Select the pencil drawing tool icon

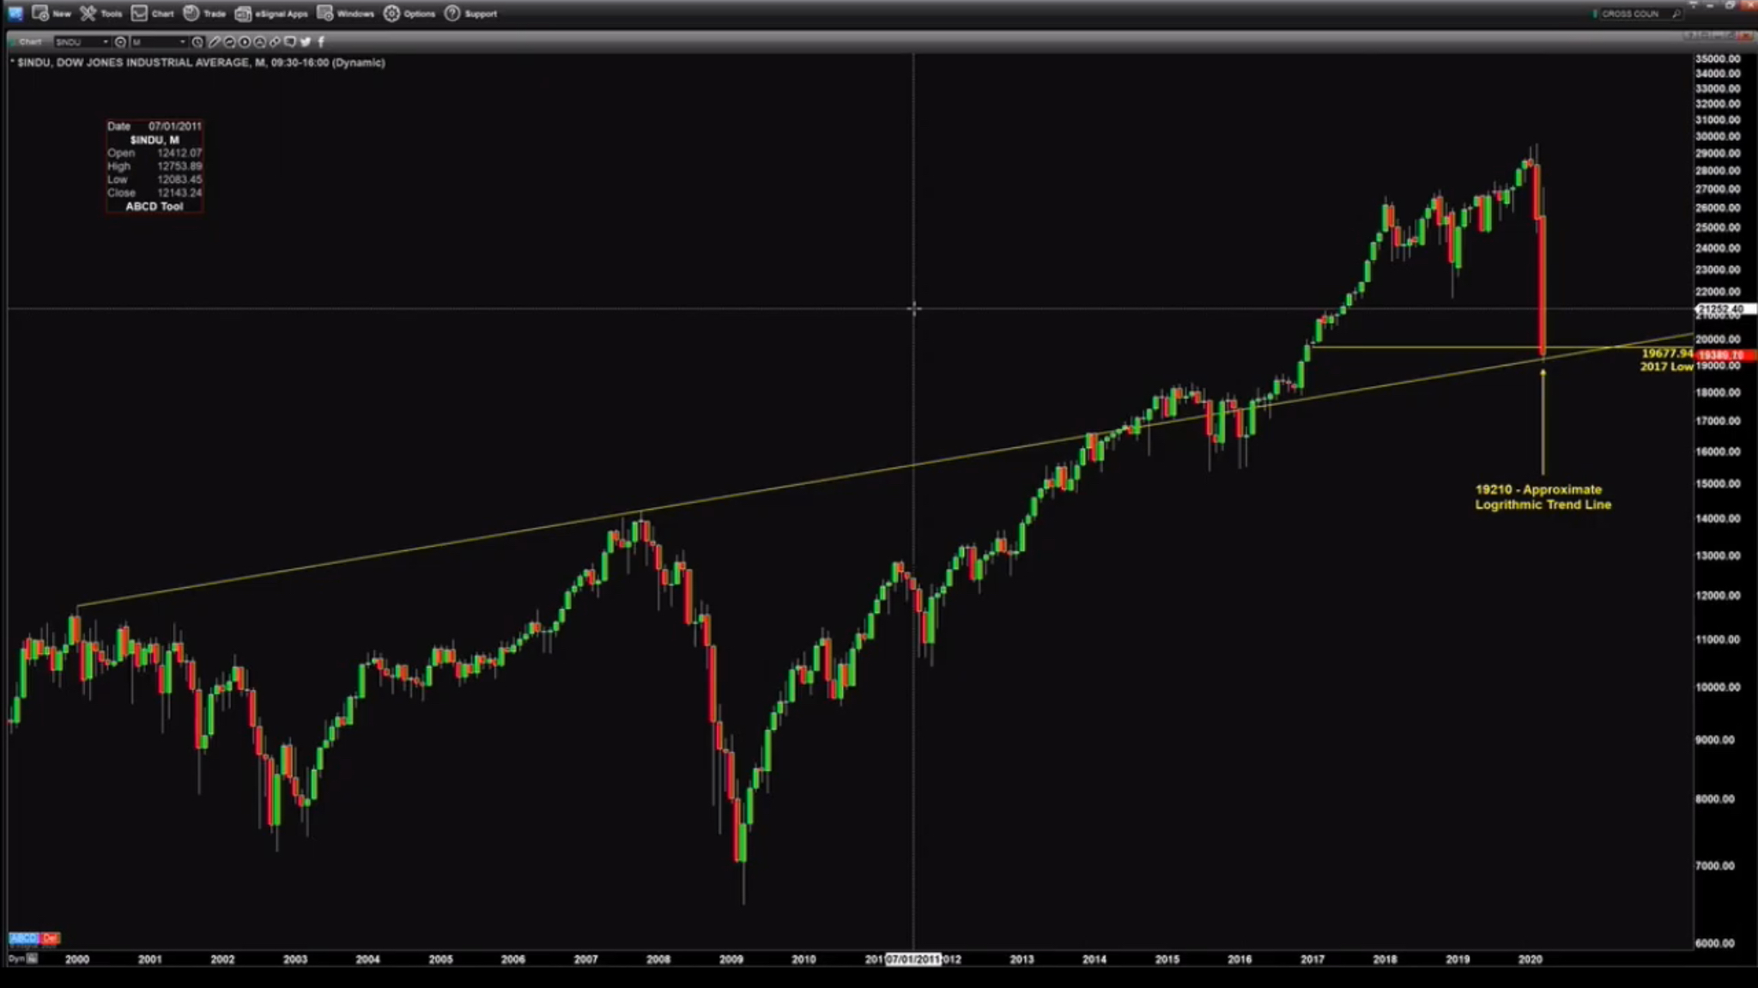click(214, 42)
